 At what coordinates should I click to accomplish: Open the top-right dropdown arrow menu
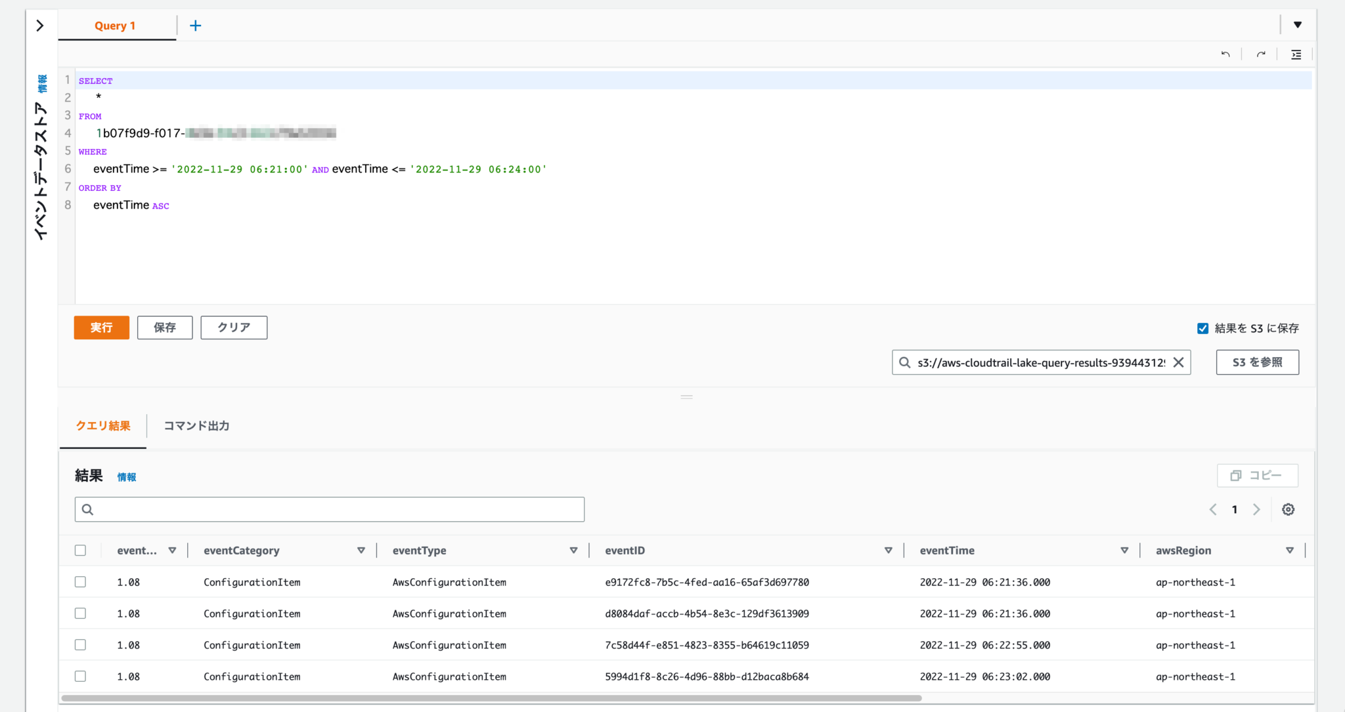1298,24
